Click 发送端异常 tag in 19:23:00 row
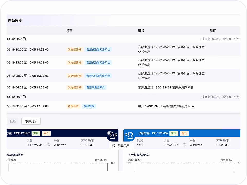The image size is (247, 185). click(75, 63)
